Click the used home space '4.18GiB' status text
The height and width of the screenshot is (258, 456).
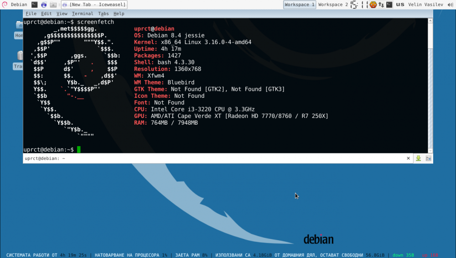pos(262,255)
